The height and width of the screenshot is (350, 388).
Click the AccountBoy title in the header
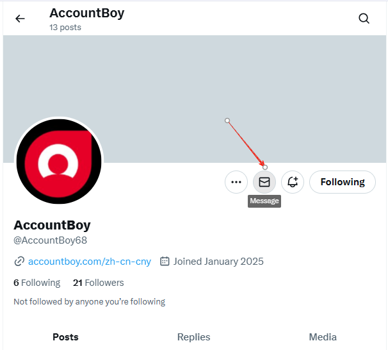87,13
